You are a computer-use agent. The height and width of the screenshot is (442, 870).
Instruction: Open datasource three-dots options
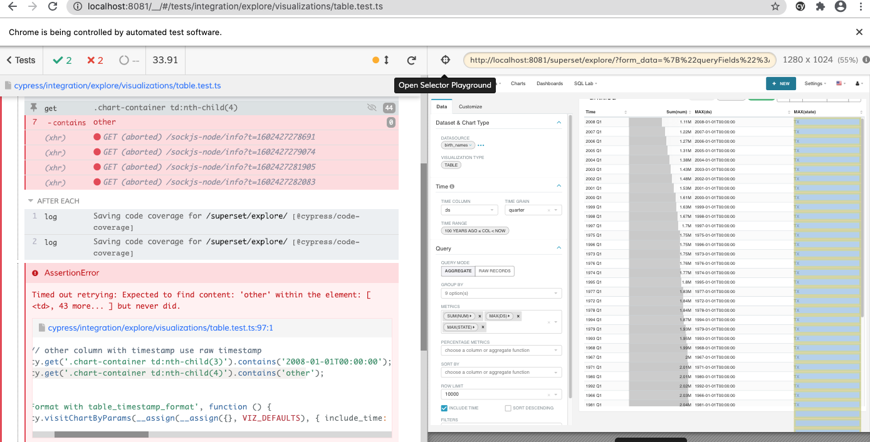click(x=481, y=145)
